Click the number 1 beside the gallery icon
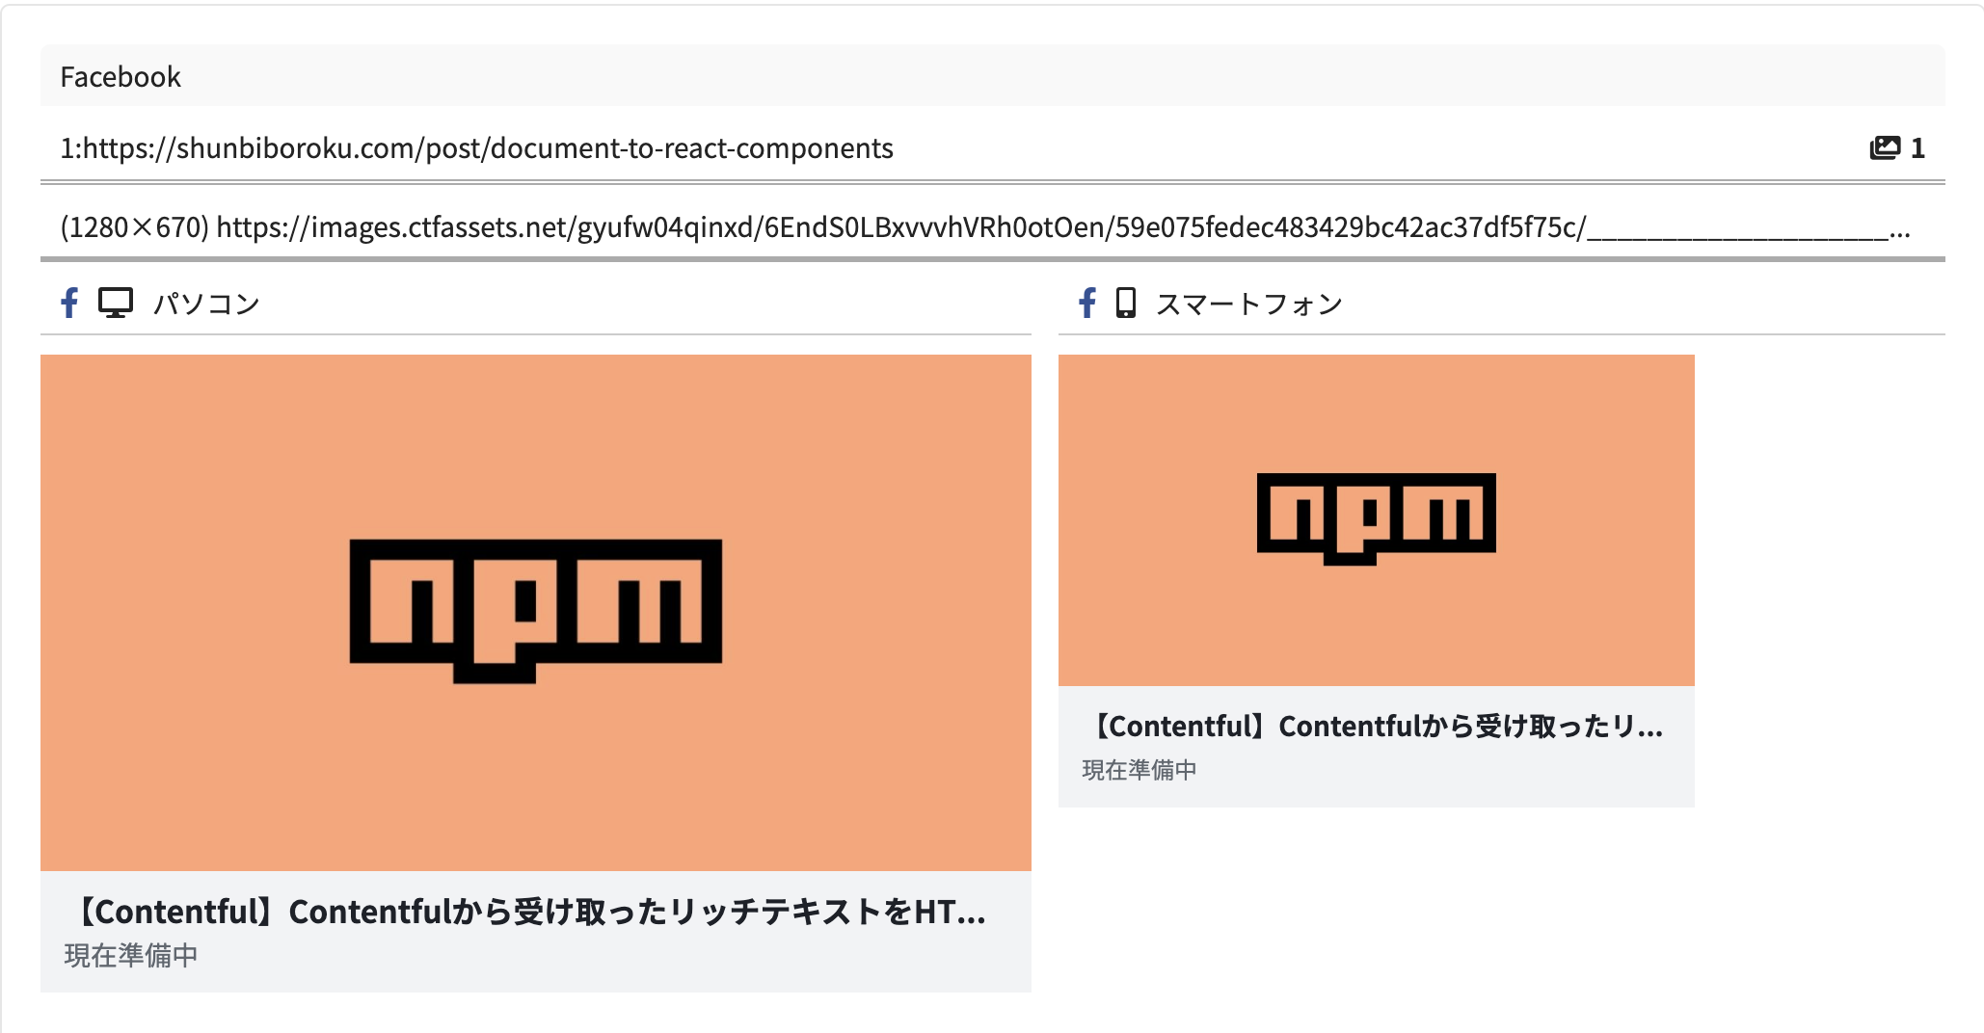 (1917, 148)
